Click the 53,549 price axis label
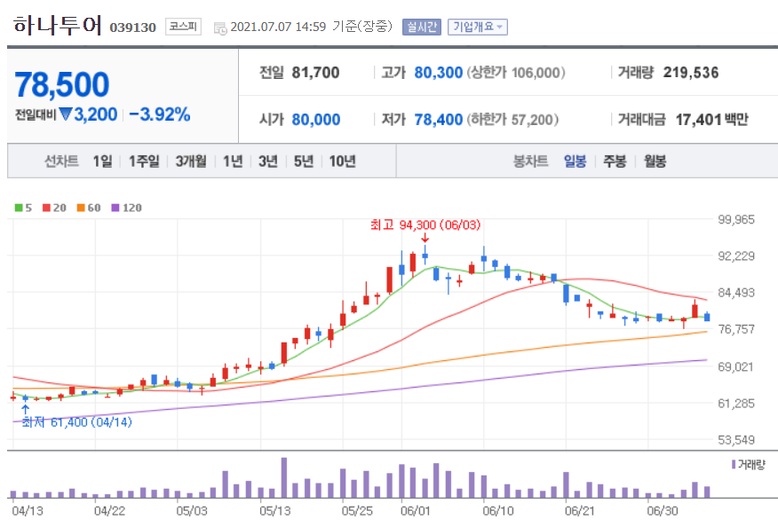 [x=736, y=440]
